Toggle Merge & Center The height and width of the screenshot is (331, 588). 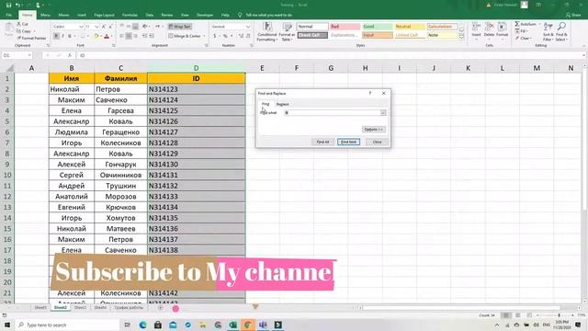pos(185,36)
